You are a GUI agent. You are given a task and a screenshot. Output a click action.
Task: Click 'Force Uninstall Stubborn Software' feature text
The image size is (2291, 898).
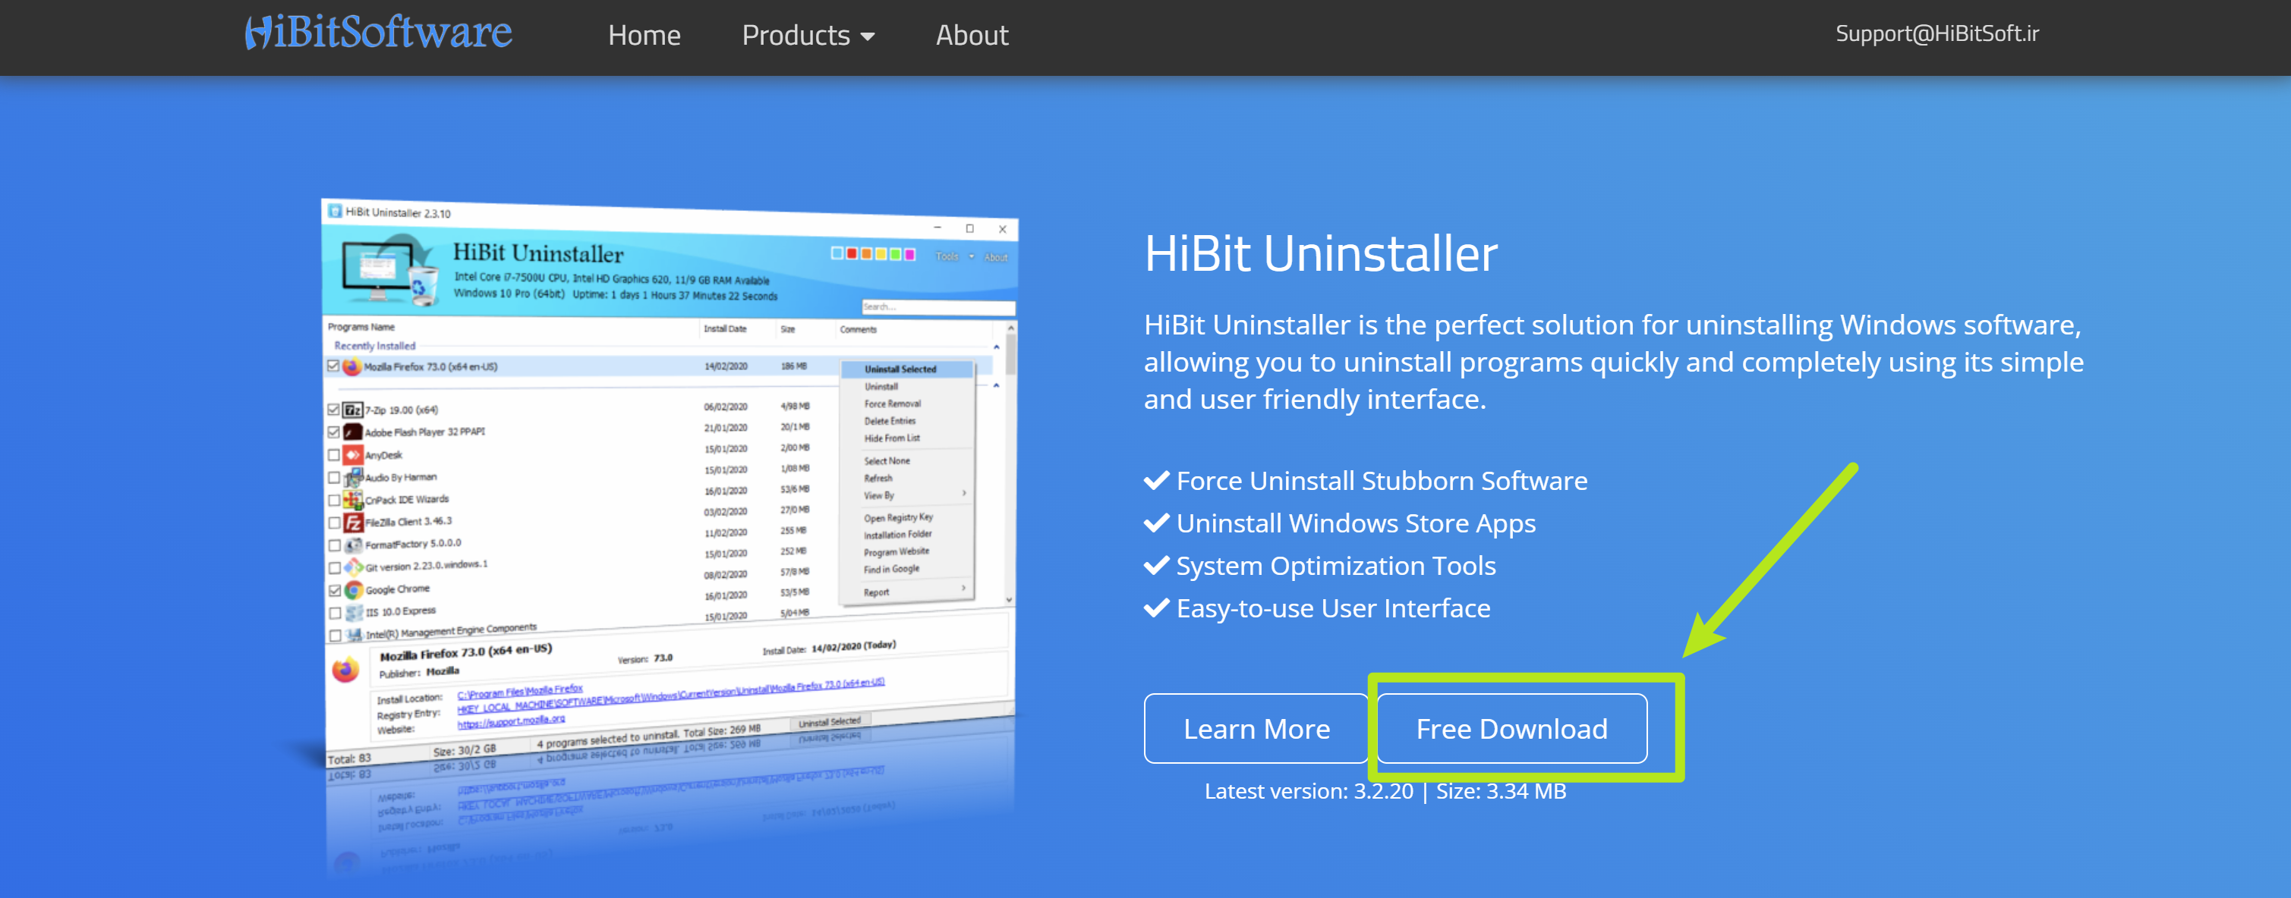coord(1381,481)
